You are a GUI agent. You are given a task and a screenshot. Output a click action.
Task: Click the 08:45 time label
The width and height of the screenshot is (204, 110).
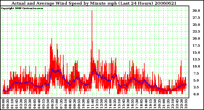(70, 104)
